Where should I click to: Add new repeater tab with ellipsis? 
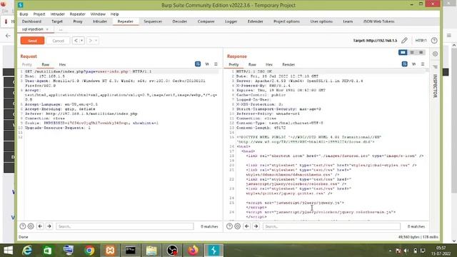pyautogui.click(x=61, y=29)
